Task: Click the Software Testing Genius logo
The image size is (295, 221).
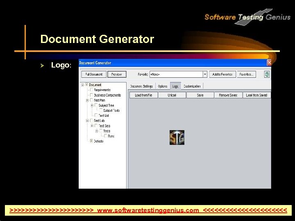Action: tap(247, 17)
